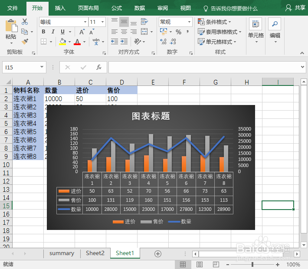The height and width of the screenshot is (269, 308).
Task: Switch to the summary sheet tab
Action: [x=62, y=253]
